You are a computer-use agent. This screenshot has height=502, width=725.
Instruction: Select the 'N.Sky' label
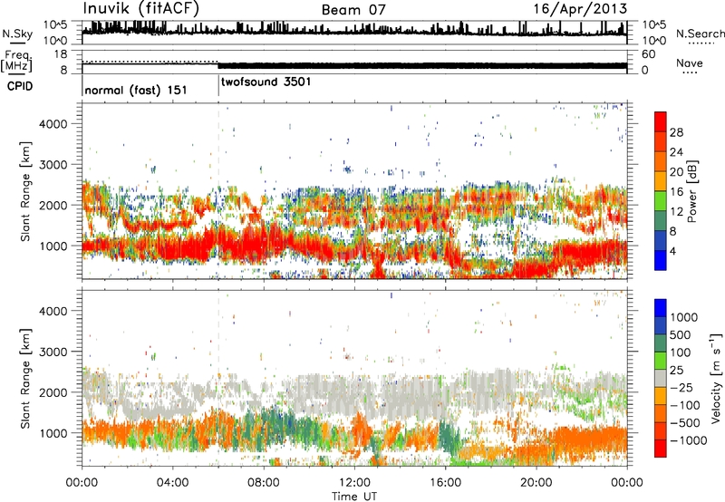tap(17, 34)
